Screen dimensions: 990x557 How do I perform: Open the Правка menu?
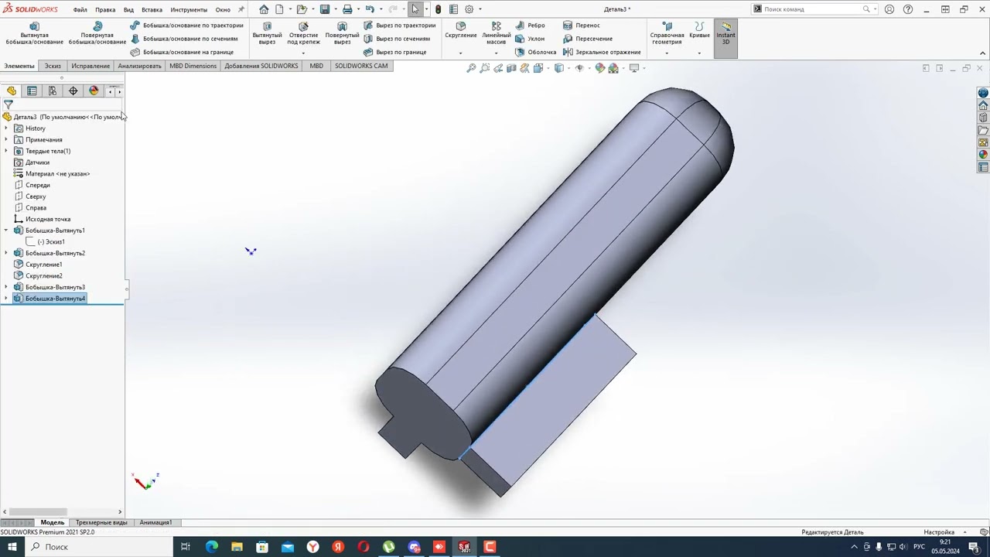click(105, 9)
